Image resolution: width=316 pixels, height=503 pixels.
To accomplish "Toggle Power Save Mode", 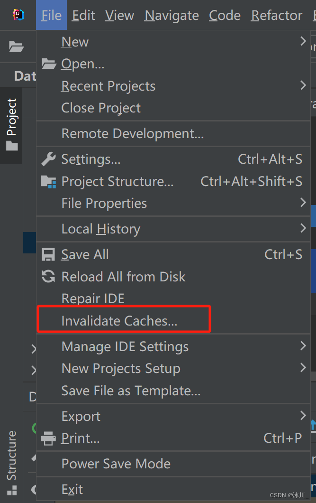I will 116,464.
